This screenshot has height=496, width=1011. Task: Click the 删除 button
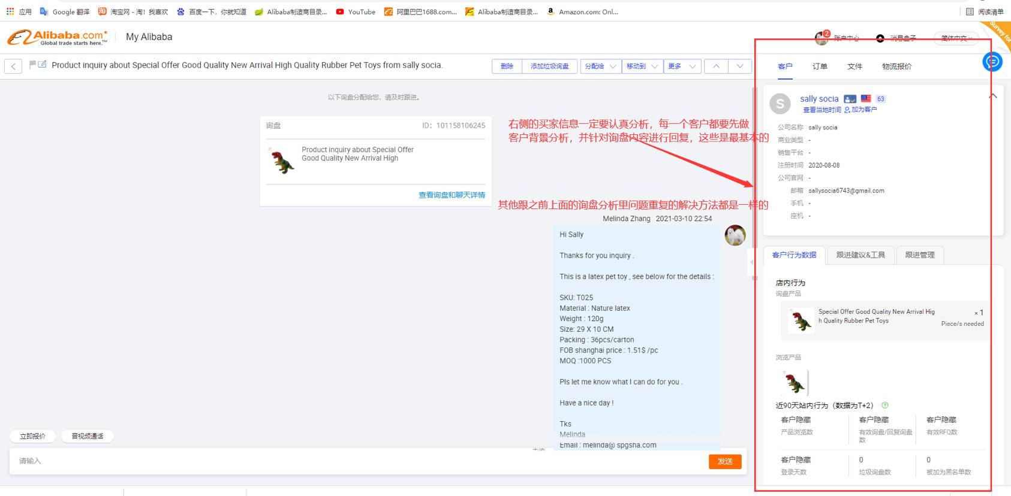point(507,66)
